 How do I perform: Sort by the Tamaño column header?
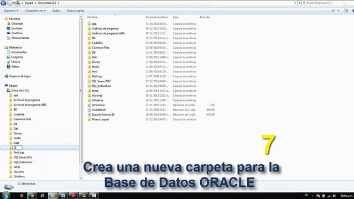point(205,17)
